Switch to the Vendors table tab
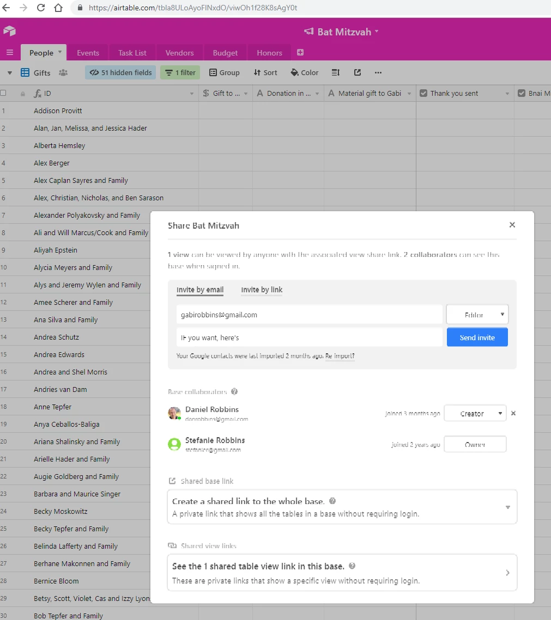This screenshot has width=551, height=620. click(179, 53)
